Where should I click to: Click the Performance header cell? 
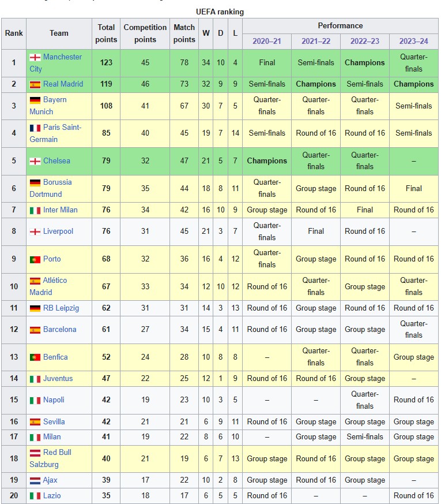pyautogui.click(x=340, y=26)
